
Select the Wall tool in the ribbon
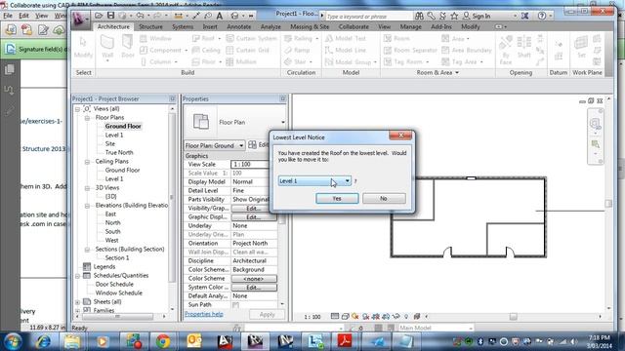[x=107, y=48]
